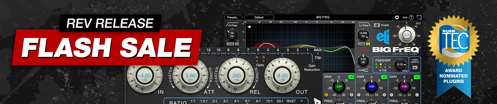
Task: Toggle the spectrum eye icon in EQ display
Action: (250, 27)
